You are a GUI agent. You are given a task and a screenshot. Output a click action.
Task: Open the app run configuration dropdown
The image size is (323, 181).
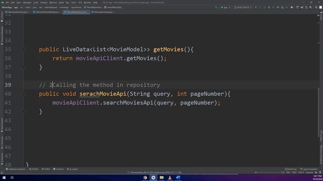[226, 7]
